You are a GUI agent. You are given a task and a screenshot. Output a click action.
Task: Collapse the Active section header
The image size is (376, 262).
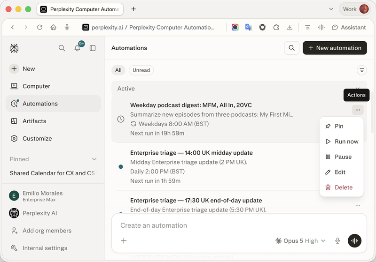[239, 89]
